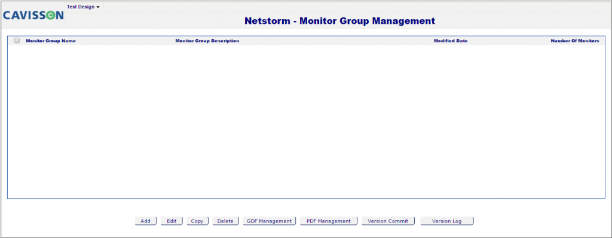Click the Version Commit button
612x238 pixels.
click(x=388, y=221)
